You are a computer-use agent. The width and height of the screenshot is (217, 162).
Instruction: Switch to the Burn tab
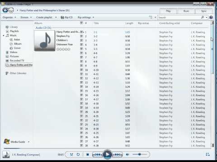pyautogui.click(x=186, y=11)
